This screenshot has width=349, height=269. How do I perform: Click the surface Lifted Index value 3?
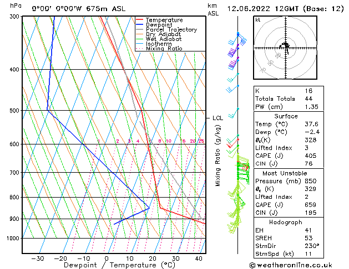(307, 148)
